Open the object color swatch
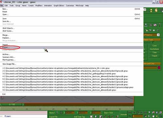The image size is (163, 118). [159, 68]
